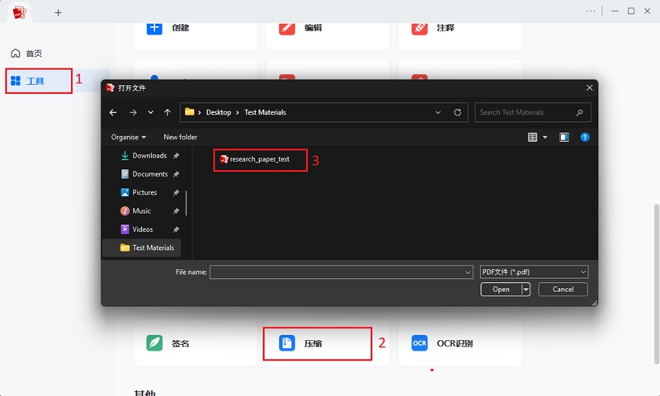660x396 pixels.
Task: Change view layout icon in dialog
Action: (532, 137)
